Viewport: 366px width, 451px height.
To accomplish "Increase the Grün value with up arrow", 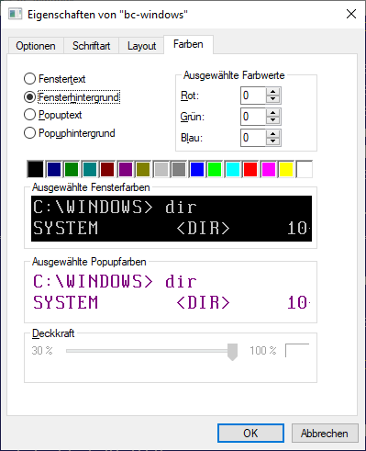I will (x=273, y=113).
